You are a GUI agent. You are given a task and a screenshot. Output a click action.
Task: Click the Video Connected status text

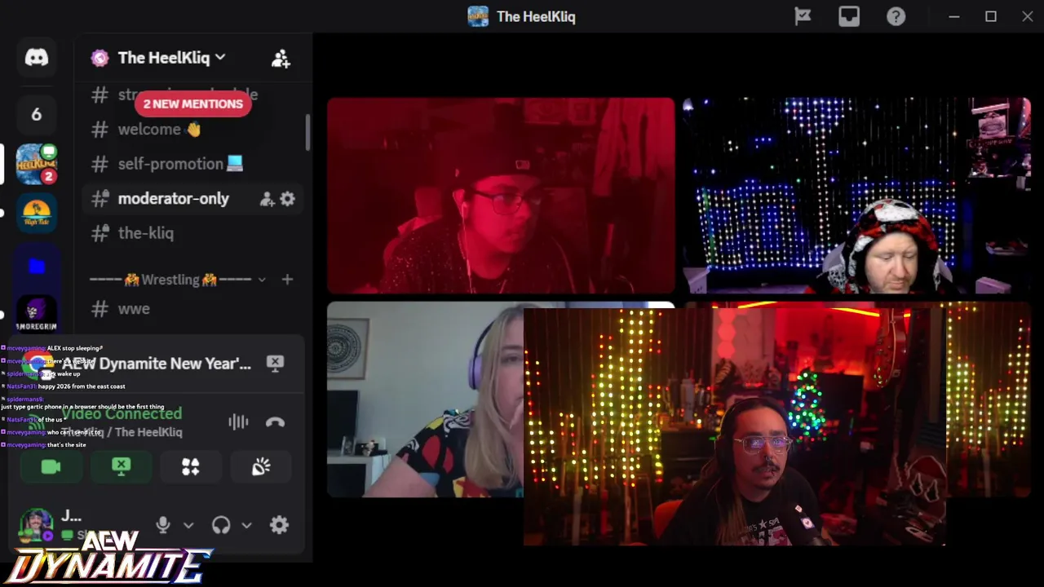pyautogui.click(x=122, y=413)
